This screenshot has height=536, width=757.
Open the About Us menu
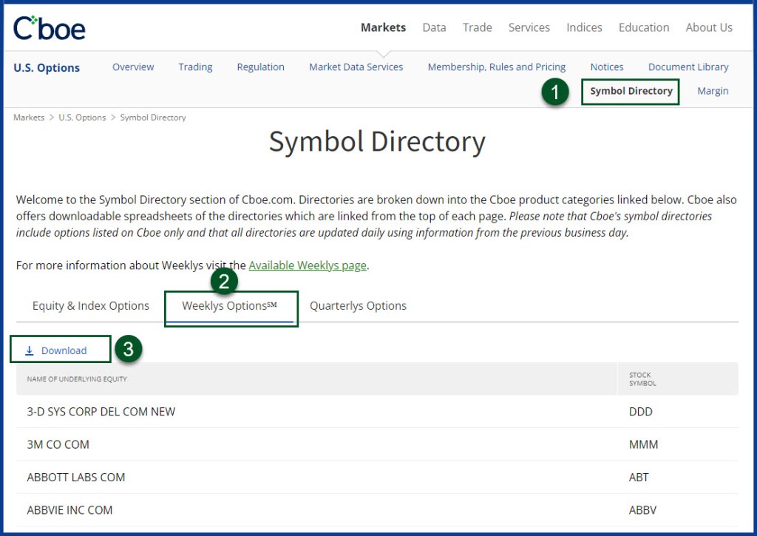click(708, 27)
